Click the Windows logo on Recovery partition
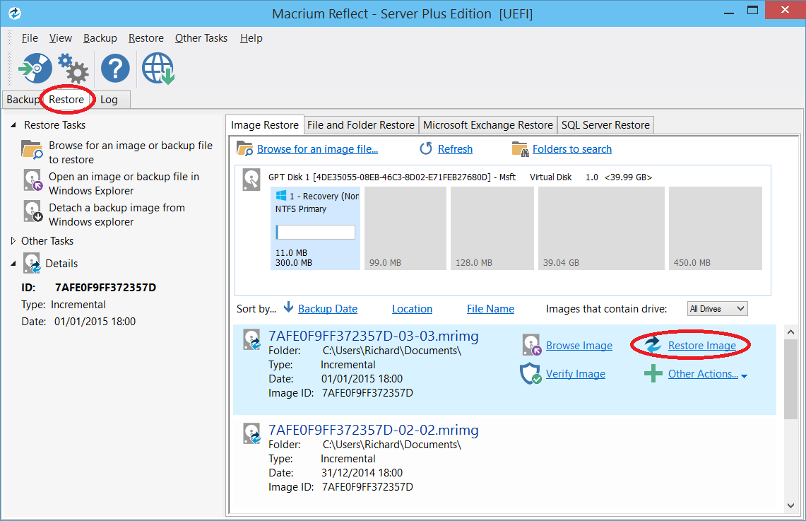This screenshot has width=806, height=521. point(280,195)
